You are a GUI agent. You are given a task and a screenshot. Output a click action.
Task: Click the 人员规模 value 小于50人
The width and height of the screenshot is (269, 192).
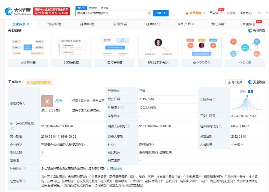coord(237,145)
